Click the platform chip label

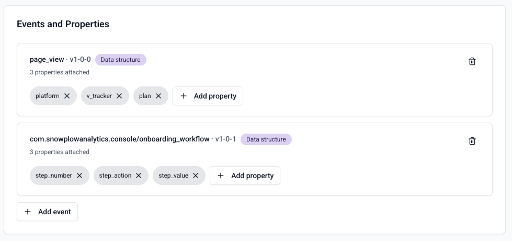coord(48,96)
